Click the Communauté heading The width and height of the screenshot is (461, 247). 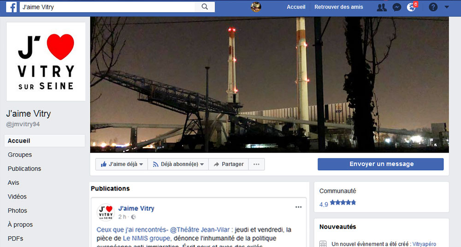point(337,191)
